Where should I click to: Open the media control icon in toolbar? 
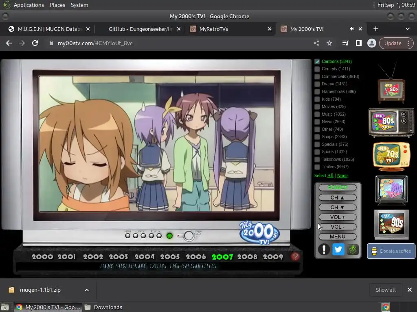pyautogui.click(x=345, y=43)
